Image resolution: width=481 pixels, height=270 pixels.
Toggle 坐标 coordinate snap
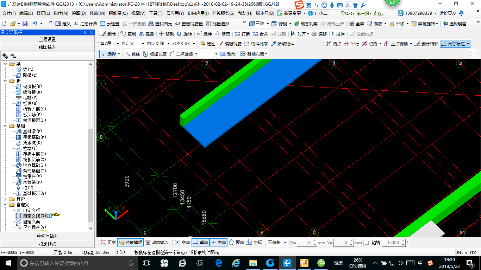click(254, 243)
